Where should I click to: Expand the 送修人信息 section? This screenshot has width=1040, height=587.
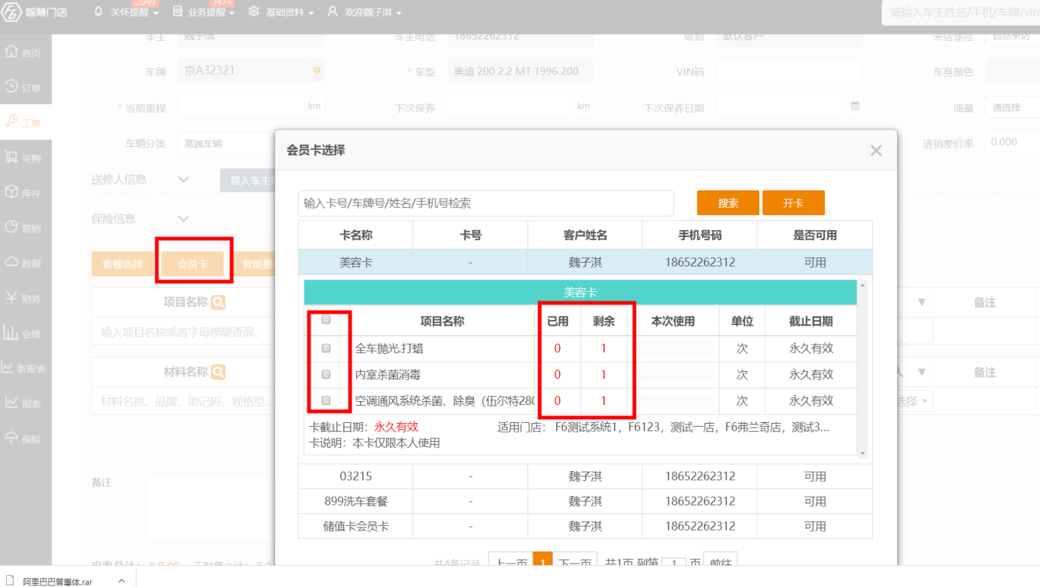coord(183,179)
